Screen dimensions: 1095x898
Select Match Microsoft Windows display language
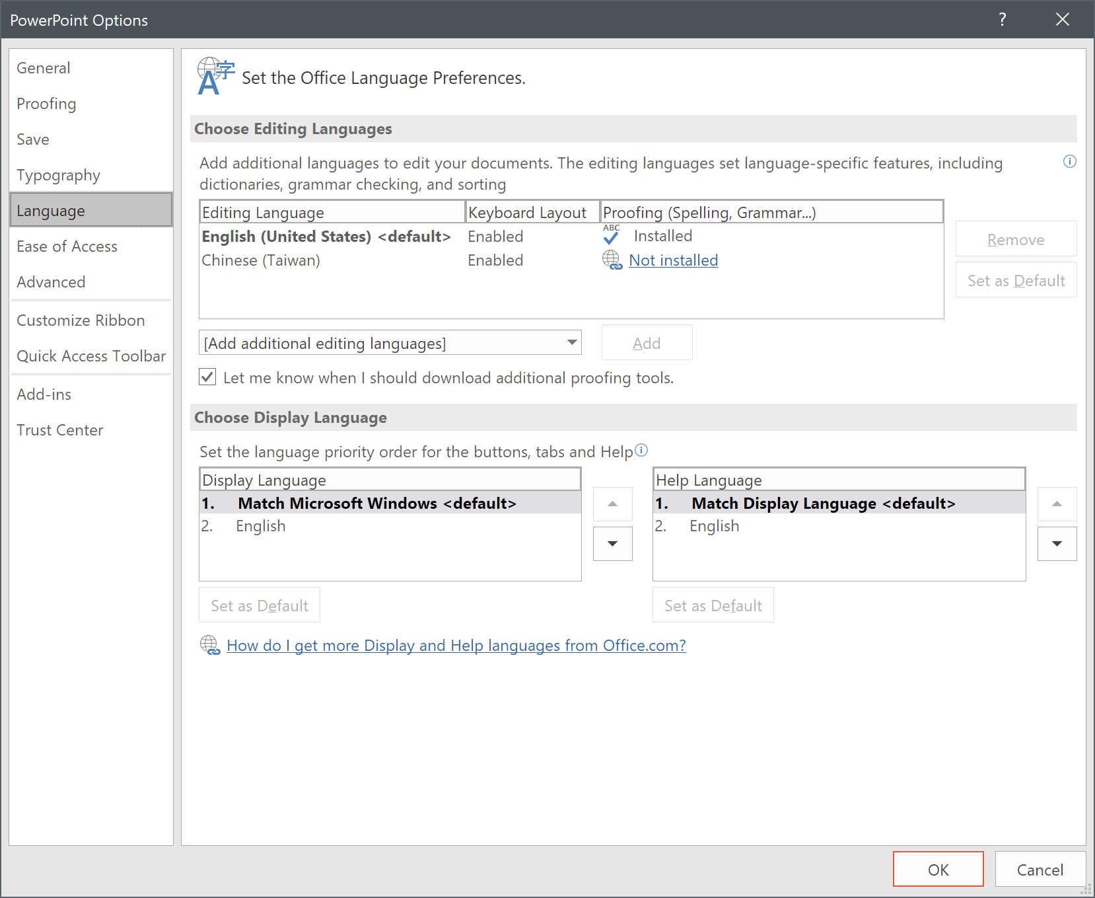click(390, 503)
